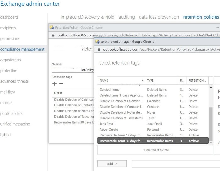The height and width of the screenshot is (171, 220).
Task: Click the plus icon under Retention tags
Action: 54,83
